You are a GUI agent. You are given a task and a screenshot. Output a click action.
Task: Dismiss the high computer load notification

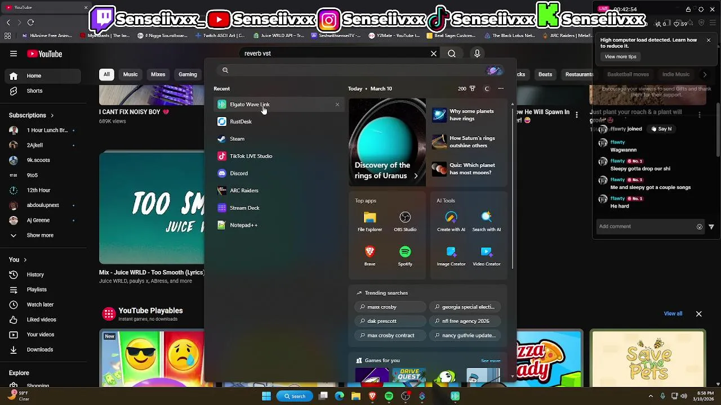(709, 40)
